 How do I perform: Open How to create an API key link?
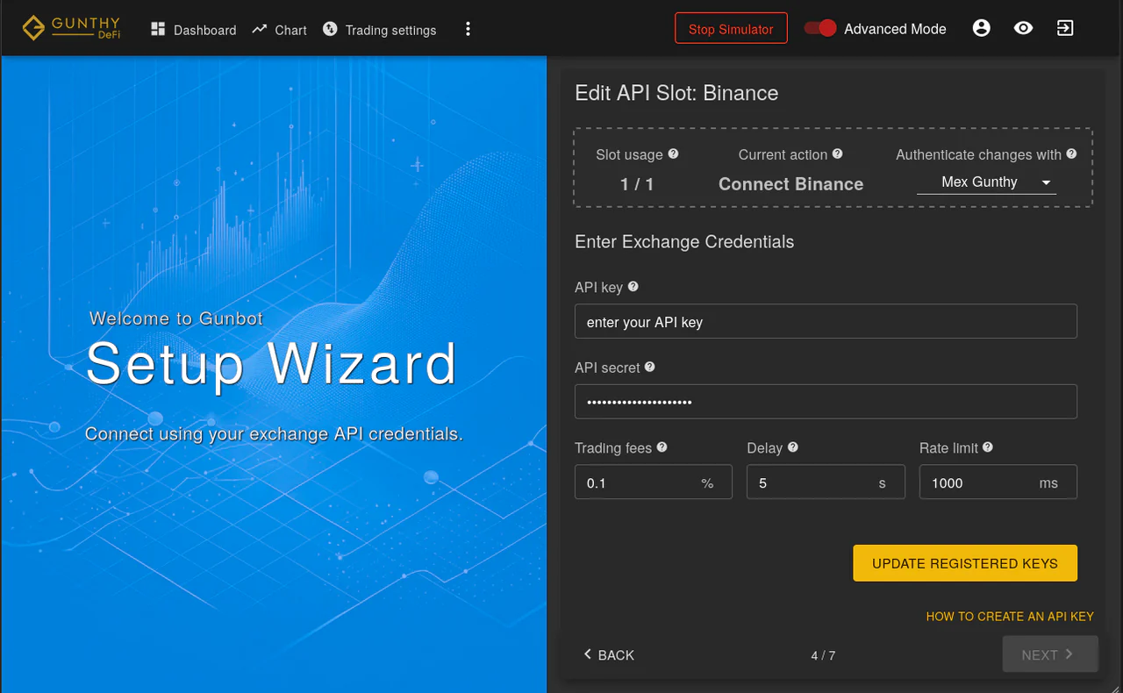1010,617
